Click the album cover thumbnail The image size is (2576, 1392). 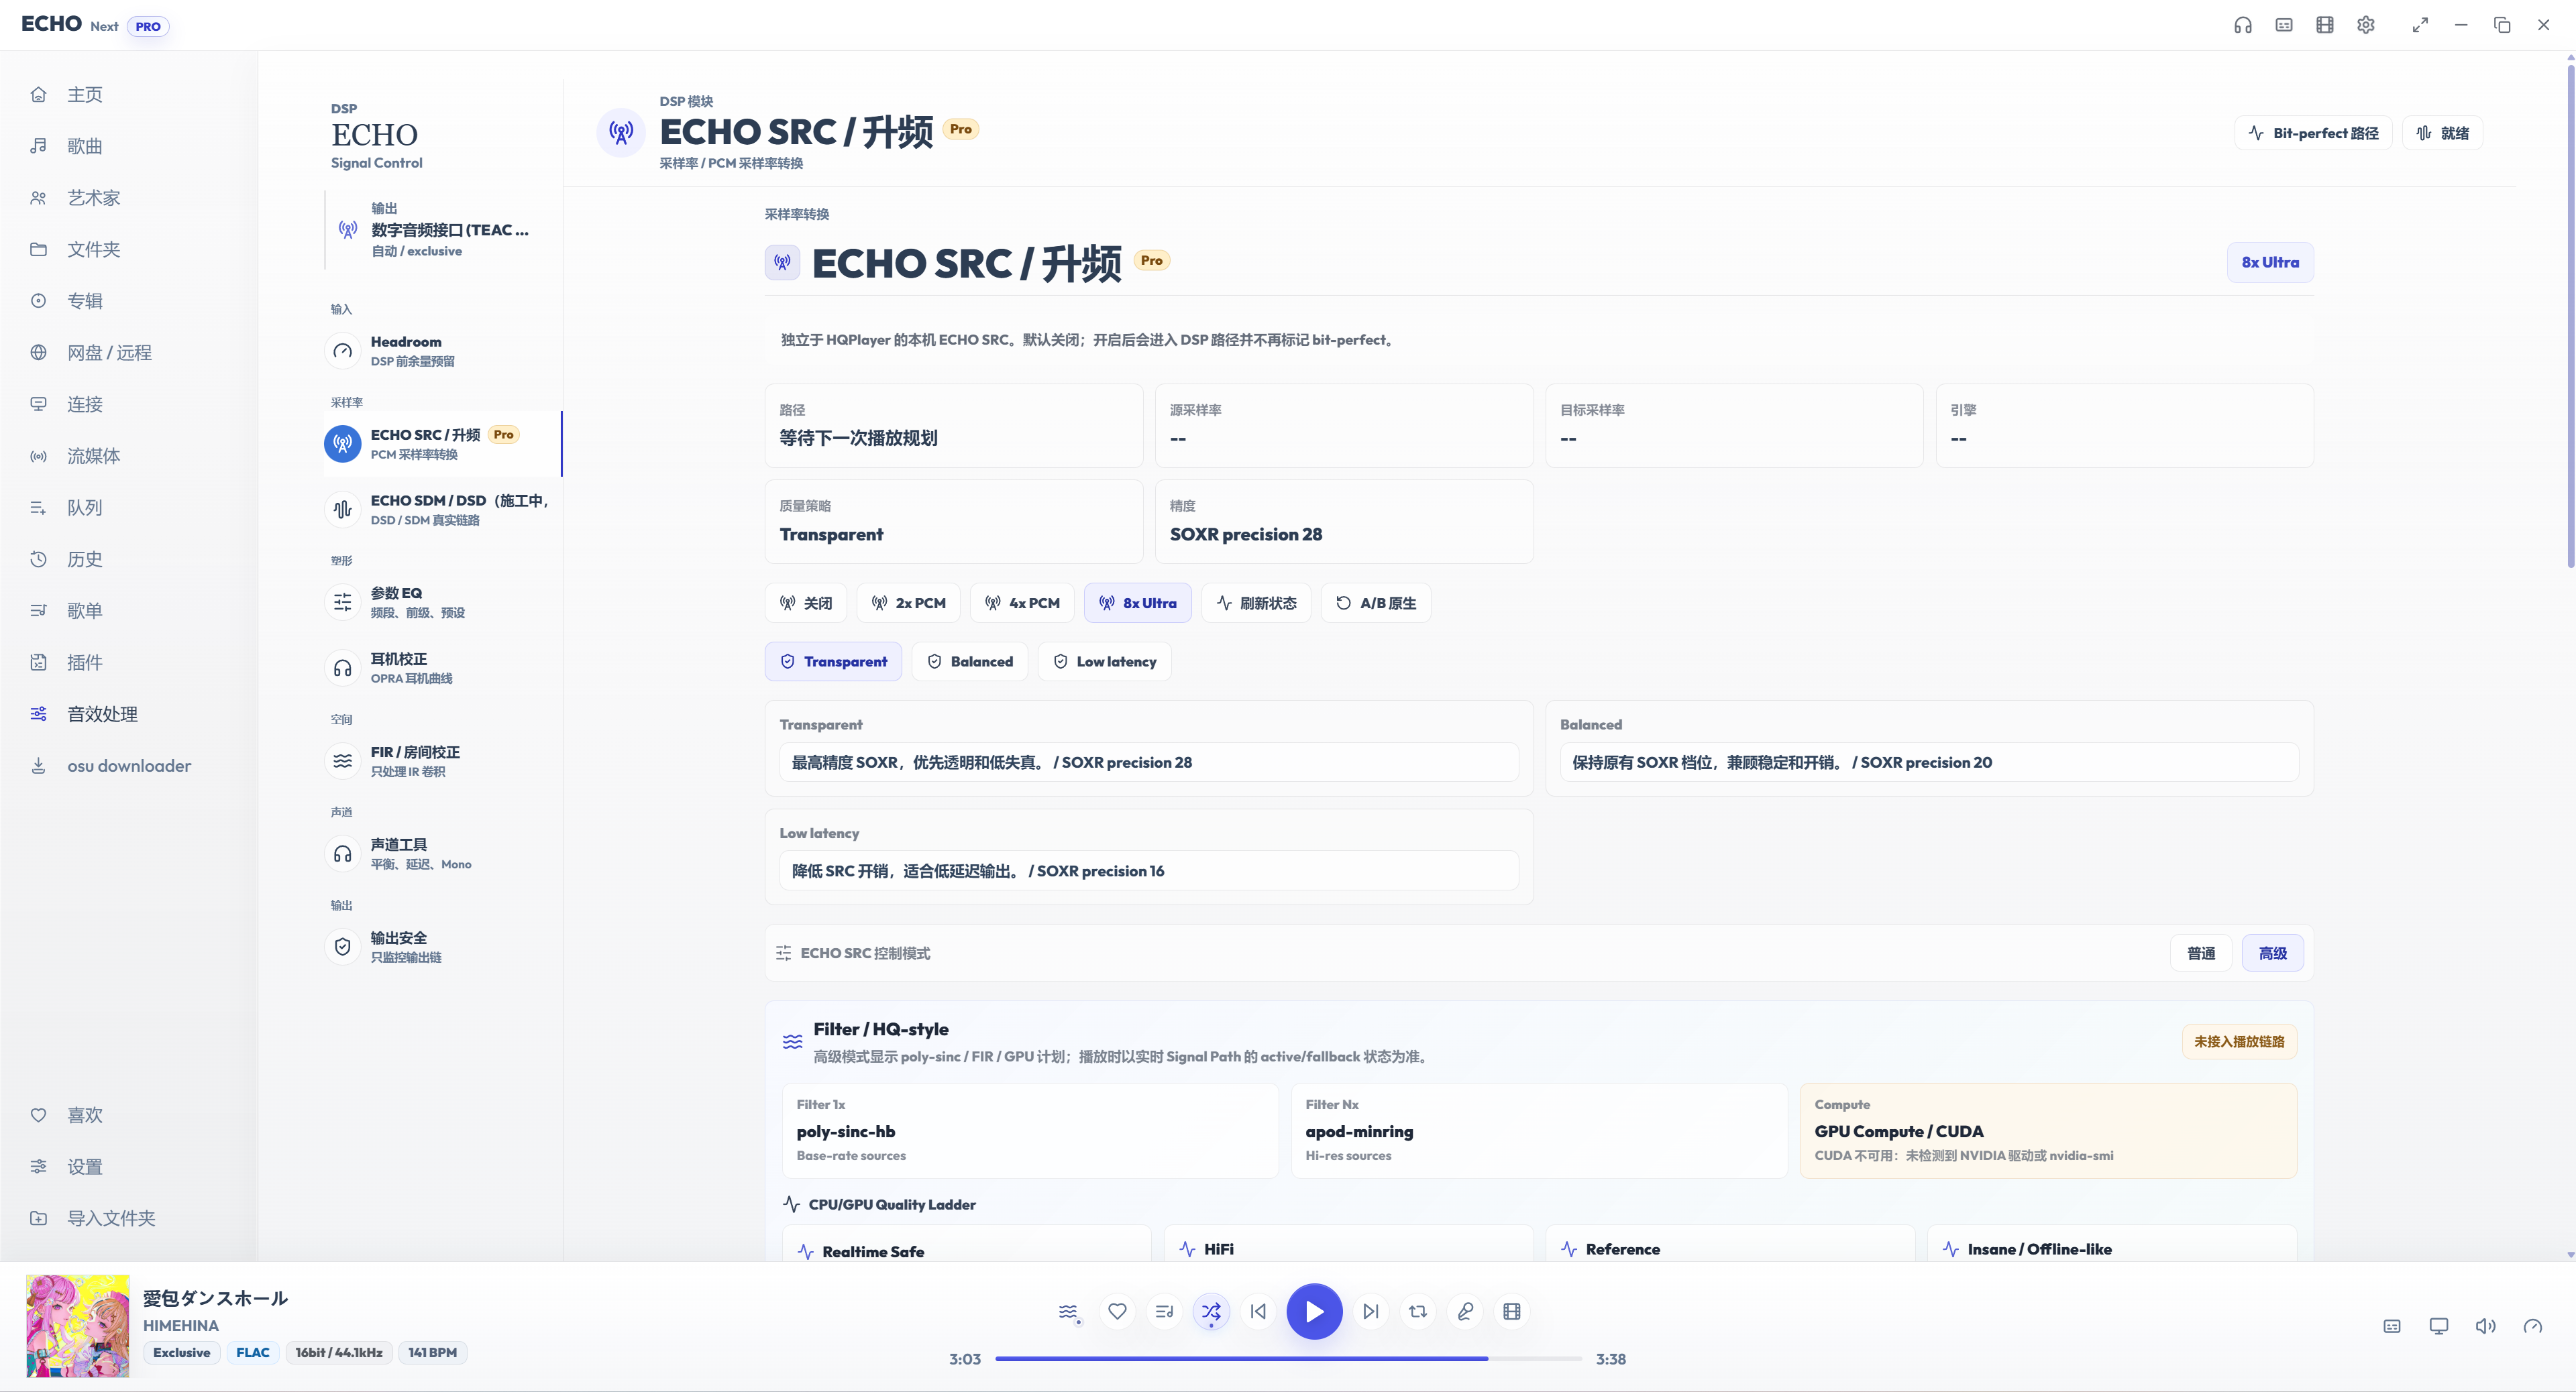click(x=78, y=1325)
